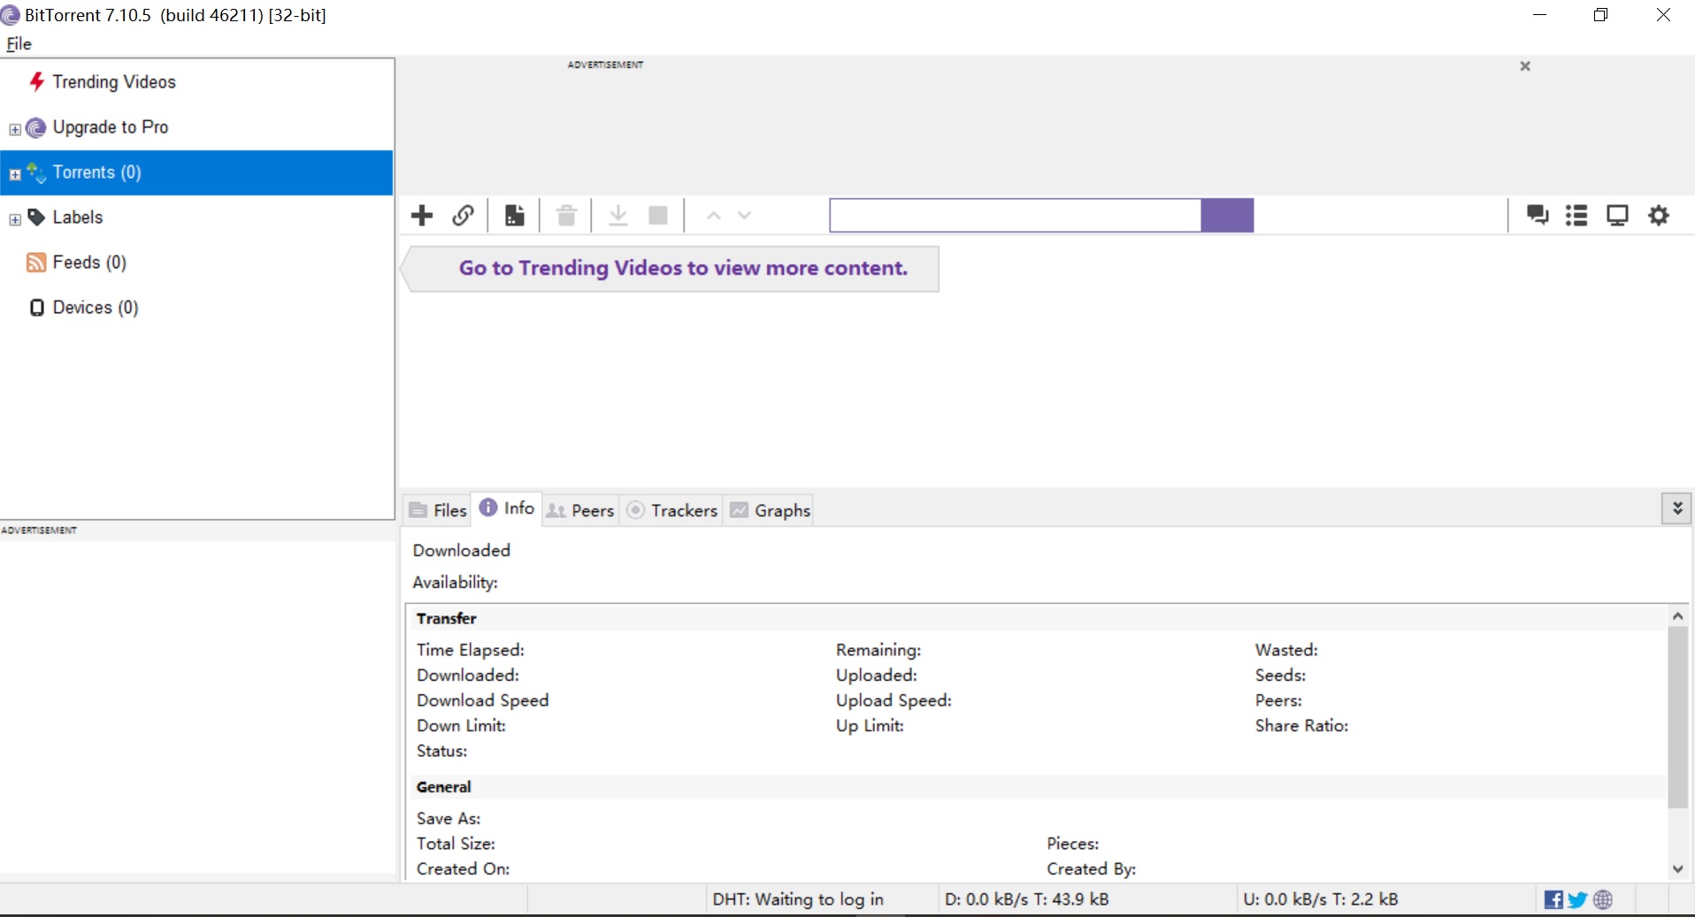Viewport: 1695px width, 917px height.
Task: Click the info panel scroll up arrow
Action: (1677, 615)
